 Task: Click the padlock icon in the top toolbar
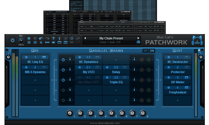pyautogui.click(x=65, y=39)
